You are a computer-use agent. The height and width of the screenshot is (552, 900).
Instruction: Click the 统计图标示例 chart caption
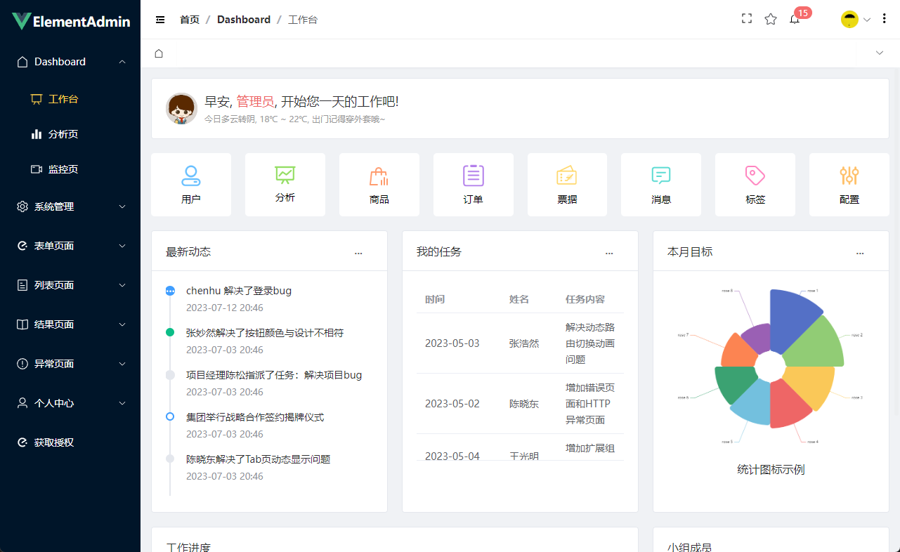(771, 470)
